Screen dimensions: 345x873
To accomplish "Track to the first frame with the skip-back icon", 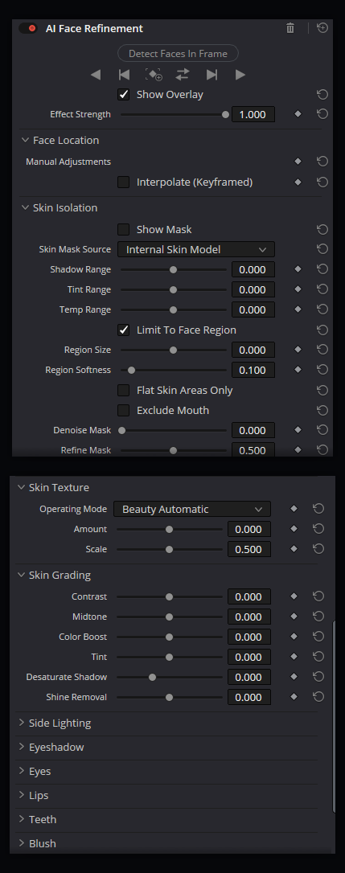I will pos(125,75).
